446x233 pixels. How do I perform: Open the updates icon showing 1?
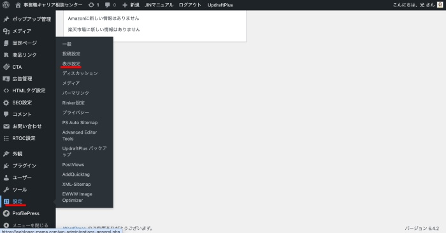94,5
